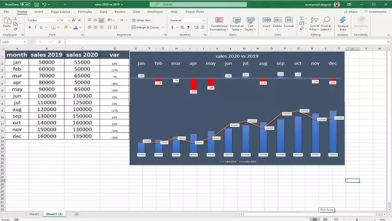Screen dimensions: 392x221
Task: Open the file name dropdown in title bar
Action: pyautogui.click(x=122, y=5)
